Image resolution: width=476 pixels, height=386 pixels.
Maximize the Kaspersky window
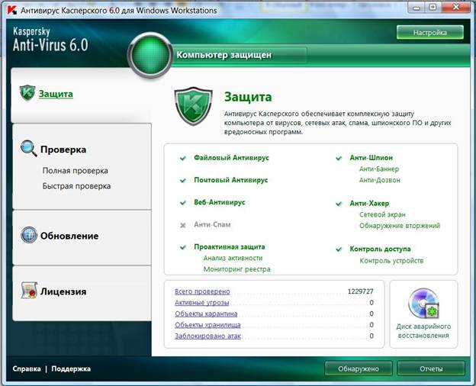click(433, 8)
